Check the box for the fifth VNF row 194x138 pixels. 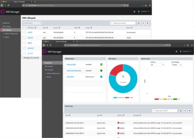click(25, 53)
